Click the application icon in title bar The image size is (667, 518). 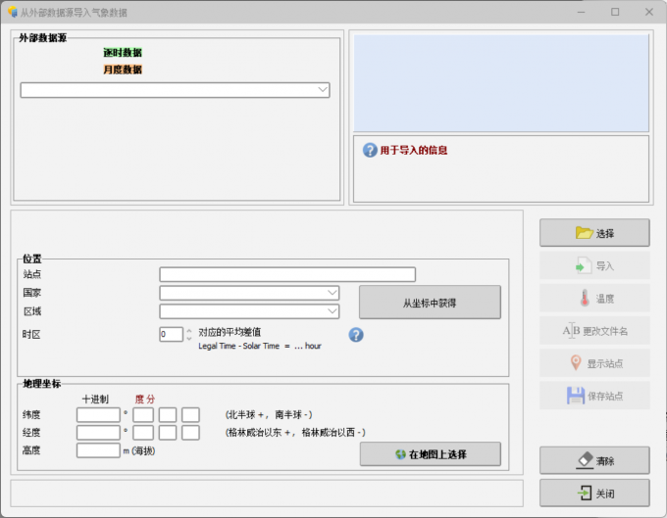coord(13,12)
